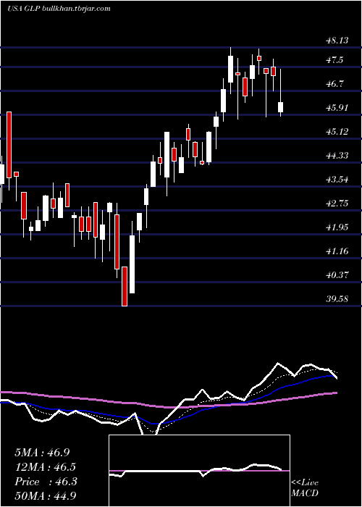Click the 48.13 price axis label
This screenshot has height=507, width=362.
pyautogui.click(x=337, y=41)
